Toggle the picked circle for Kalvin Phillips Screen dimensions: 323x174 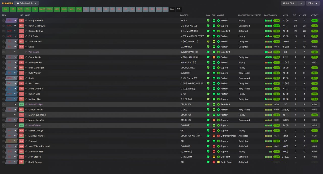(x=4, y=104)
